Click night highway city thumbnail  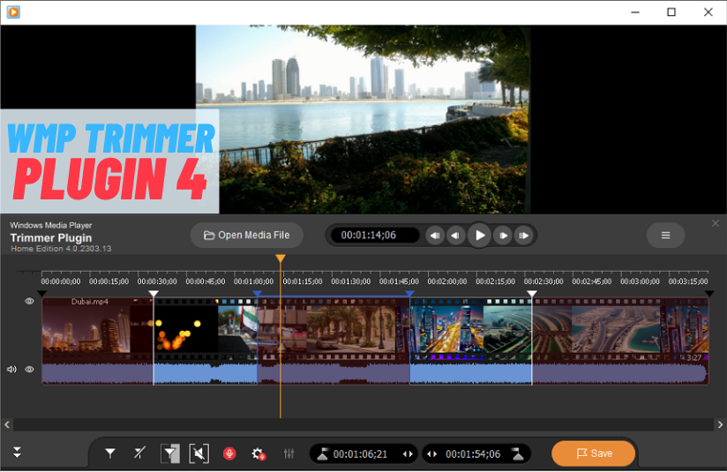pyautogui.click(x=446, y=329)
